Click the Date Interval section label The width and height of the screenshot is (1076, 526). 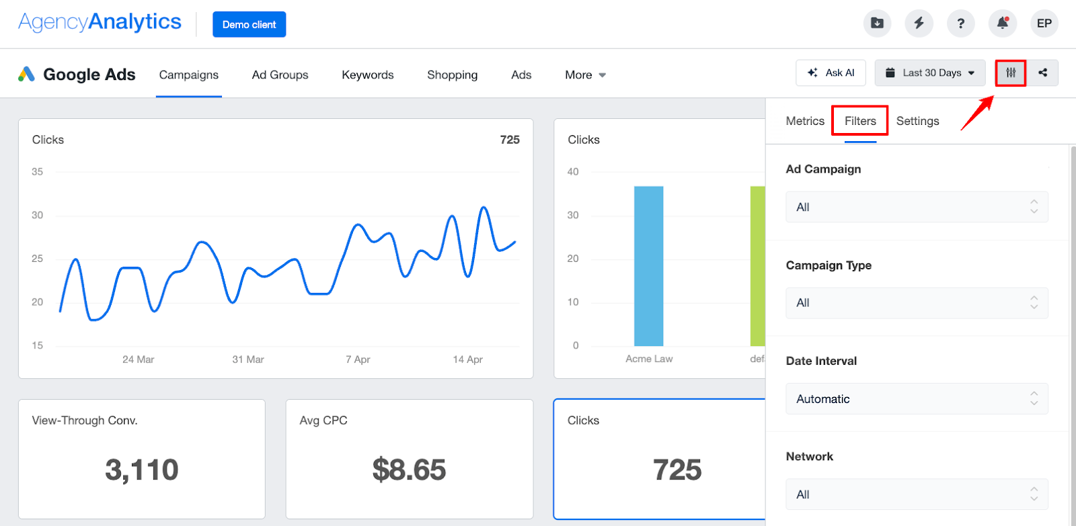[x=821, y=361]
